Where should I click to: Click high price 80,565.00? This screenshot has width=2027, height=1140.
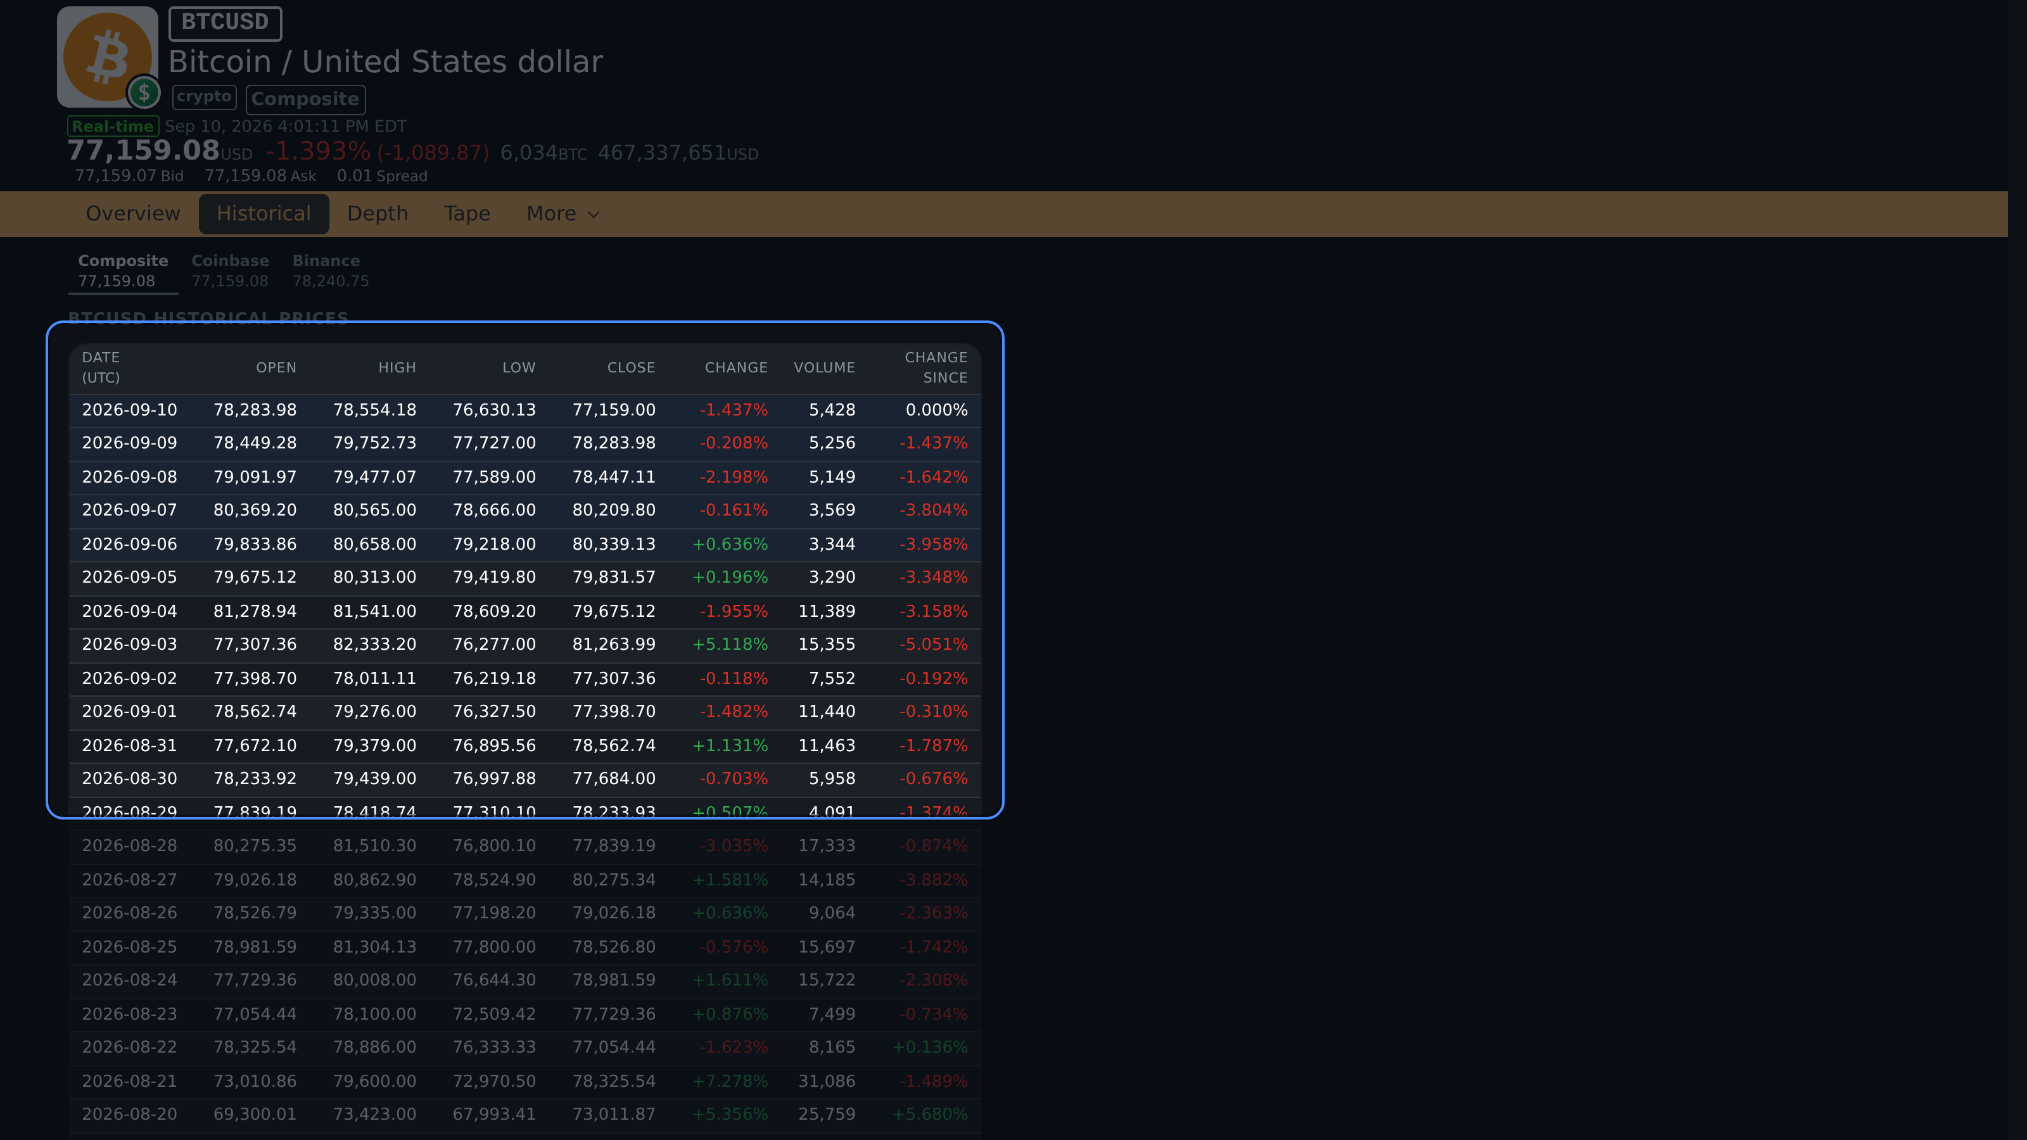(x=374, y=510)
